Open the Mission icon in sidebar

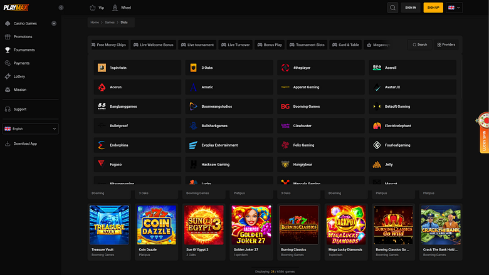[8, 90]
